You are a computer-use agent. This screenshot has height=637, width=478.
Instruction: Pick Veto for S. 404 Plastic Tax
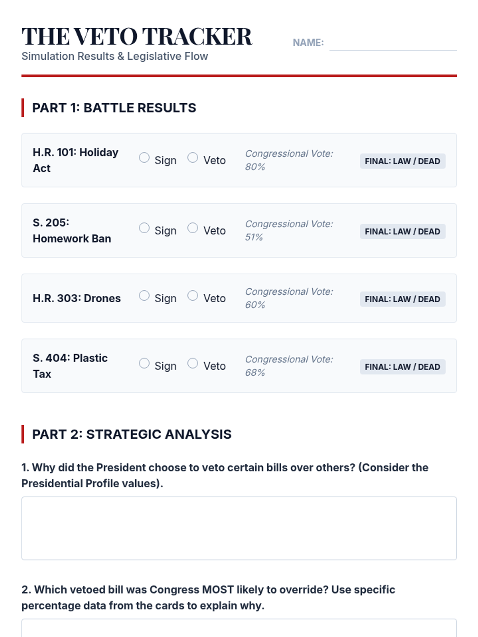tap(193, 363)
